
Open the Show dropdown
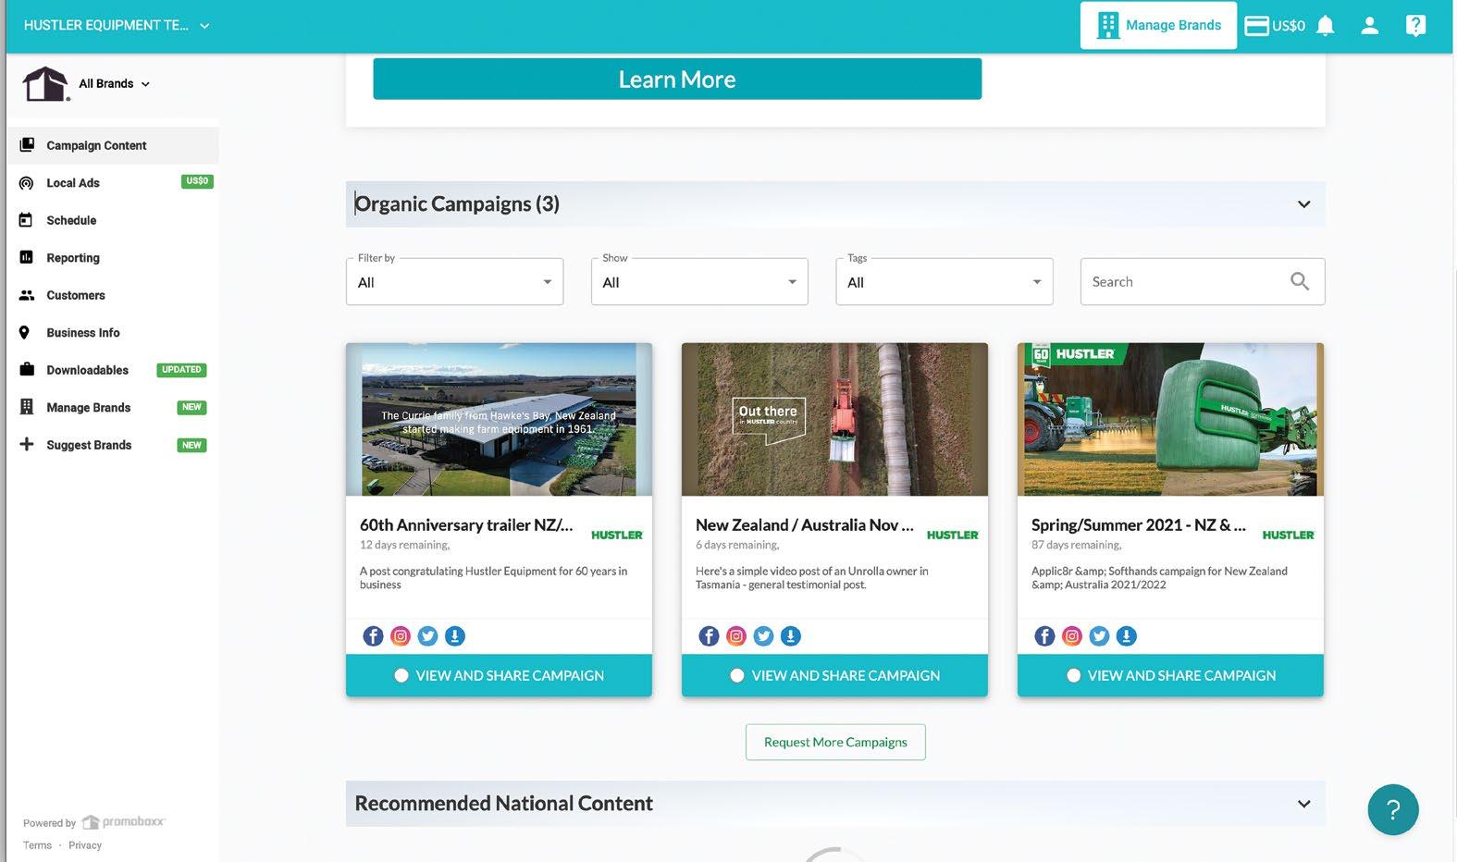(x=699, y=282)
